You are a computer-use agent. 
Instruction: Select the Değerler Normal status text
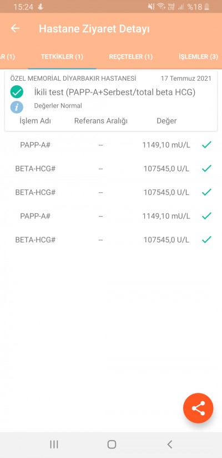pyautogui.click(x=58, y=106)
